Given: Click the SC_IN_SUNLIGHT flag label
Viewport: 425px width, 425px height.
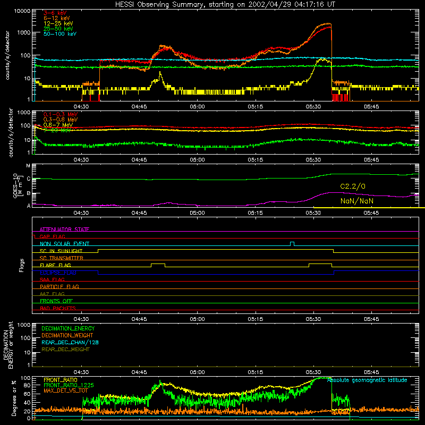Looking at the screenshot, I should click(61, 251).
